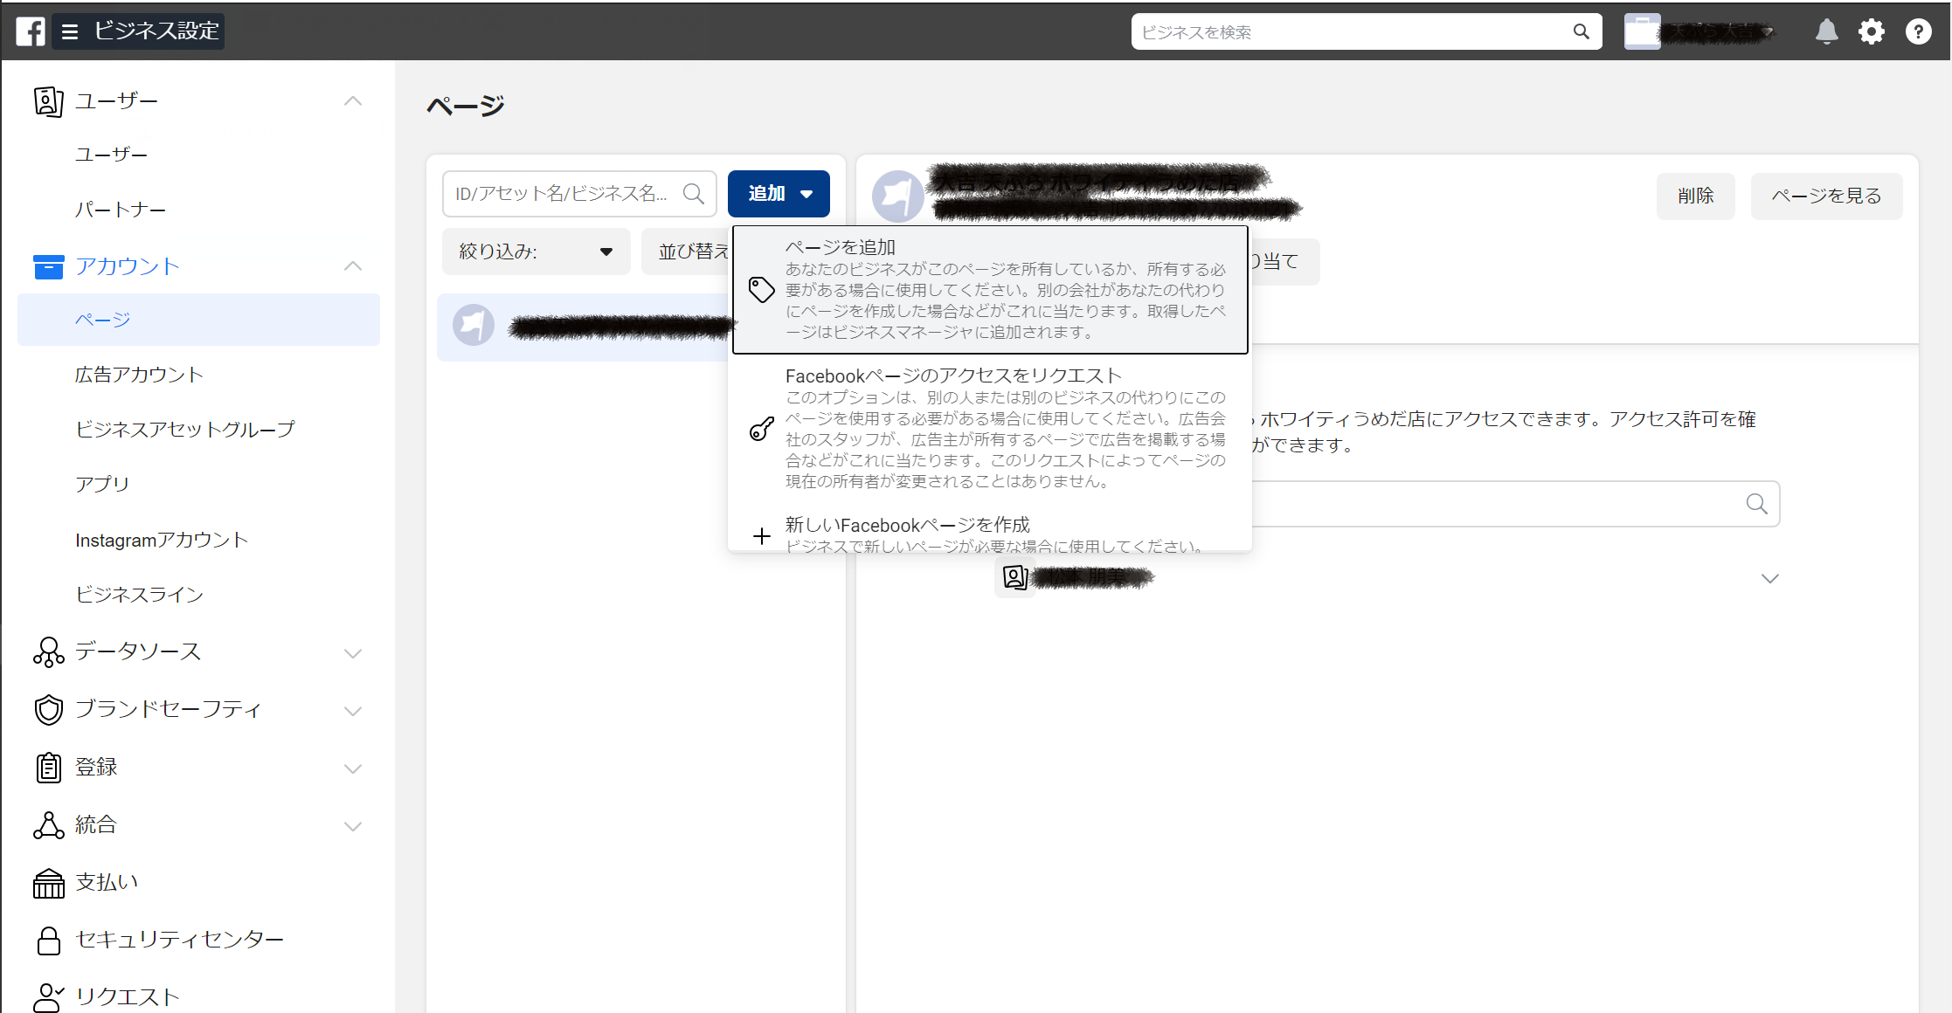
Task: Click the ページを見る button
Action: coord(1826,196)
